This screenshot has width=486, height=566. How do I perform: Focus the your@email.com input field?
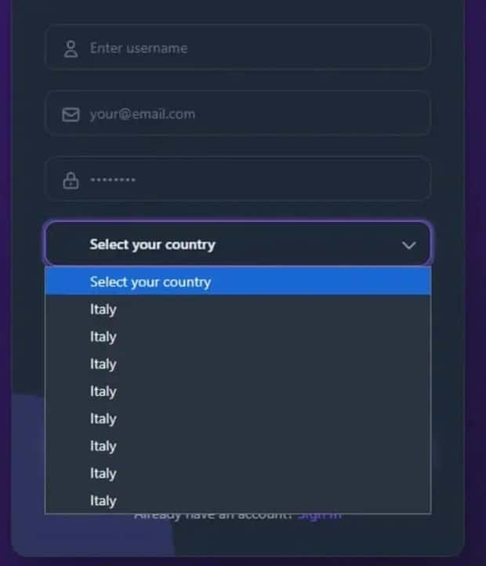tap(251, 114)
